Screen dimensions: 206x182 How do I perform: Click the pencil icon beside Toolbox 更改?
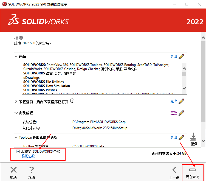[x=181, y=138]
